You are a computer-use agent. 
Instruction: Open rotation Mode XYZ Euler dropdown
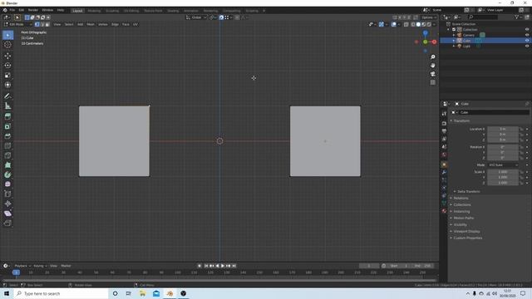pyautogui.click(x=503, y=165)
